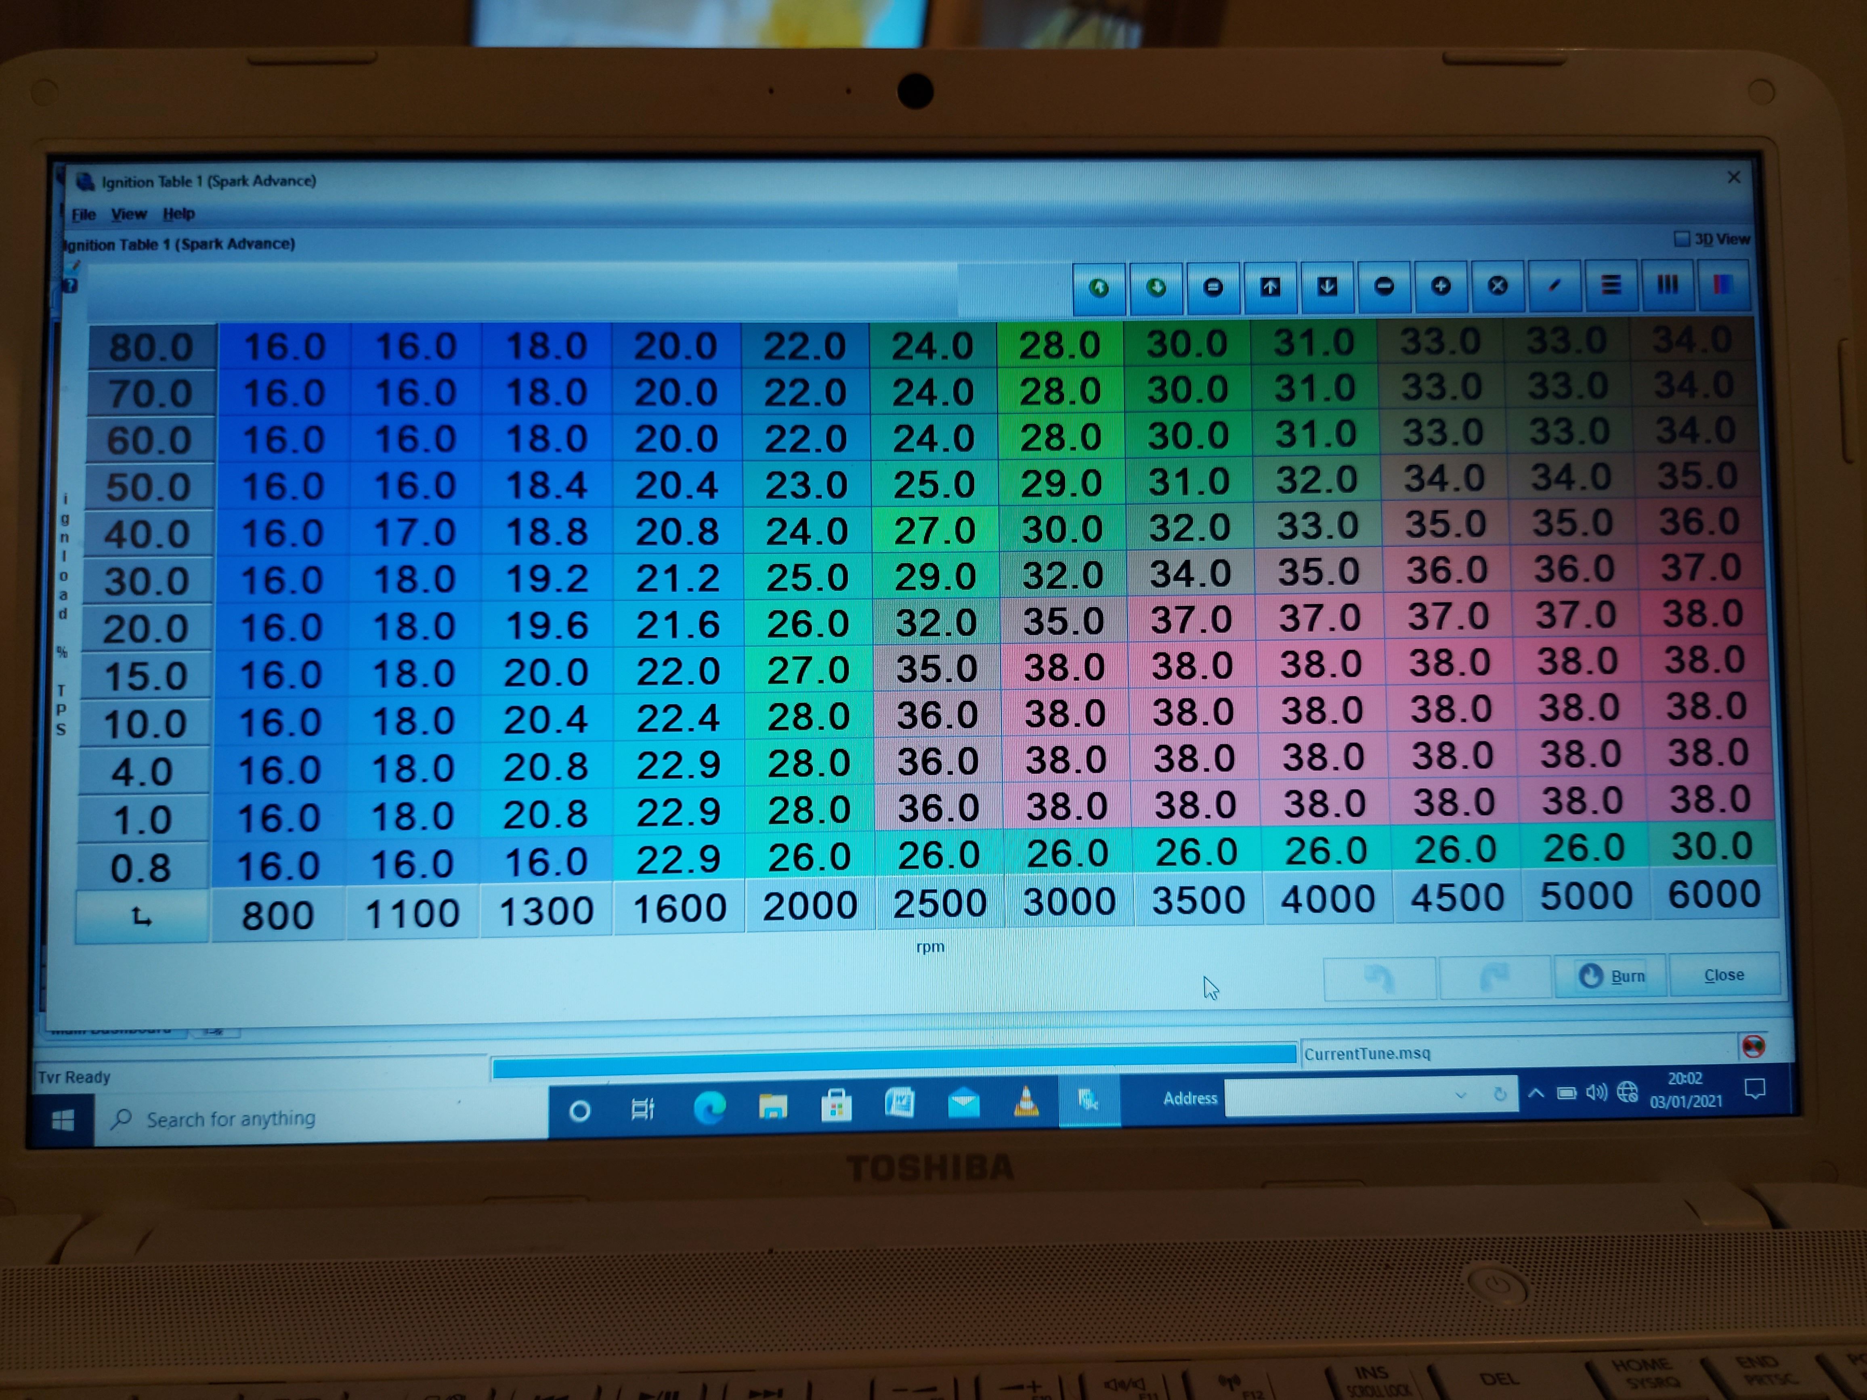
Task: Expand the Address toolbar dropdown arrow
Action: click(1460, 1095)
